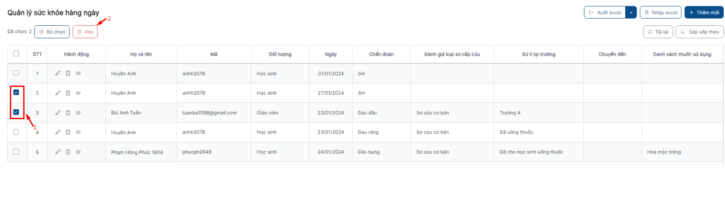Check the checkbox for row 5
This screenshot has width=725, height=197.
click(x=16, y=152)
